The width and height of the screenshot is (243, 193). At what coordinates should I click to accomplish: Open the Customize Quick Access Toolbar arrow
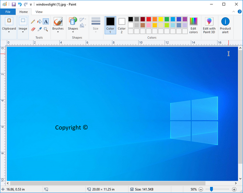31,5
